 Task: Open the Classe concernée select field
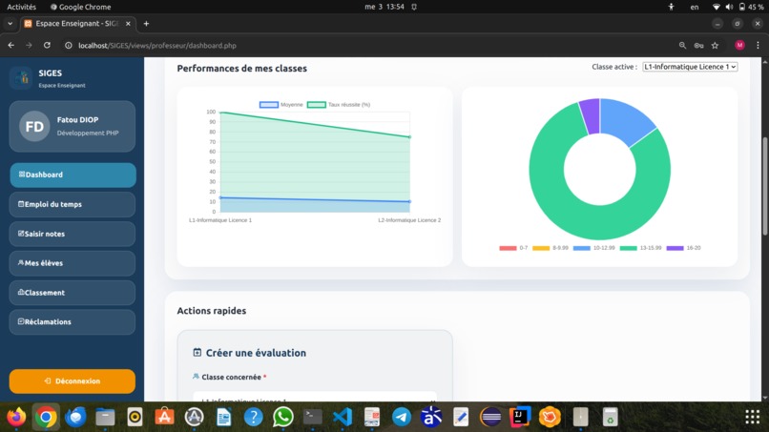315,397
